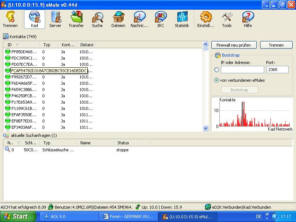Click contacts list scrollbar down arrow
The image size is (296, 222).
pyautogui.click(x=205, y=128)
